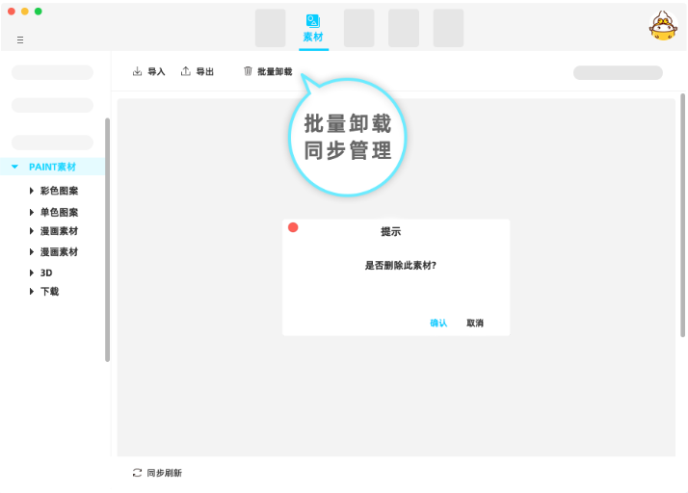688x493 pixels.
Task: Click the main content vertical scrollbar
Action: coord(683,215)
